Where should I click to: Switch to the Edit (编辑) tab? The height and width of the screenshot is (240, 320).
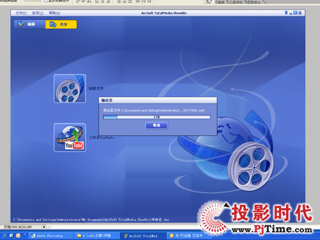click(x=29, y=24)
